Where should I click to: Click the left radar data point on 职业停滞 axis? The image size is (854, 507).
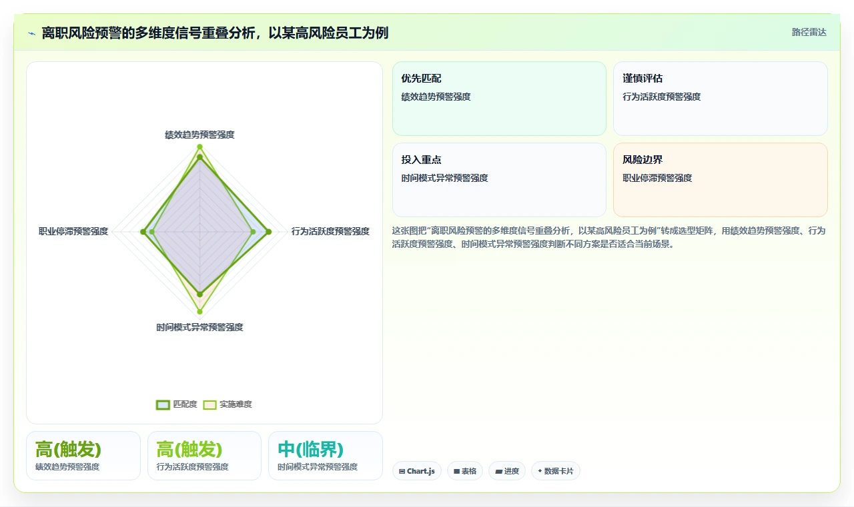point(143,232)
